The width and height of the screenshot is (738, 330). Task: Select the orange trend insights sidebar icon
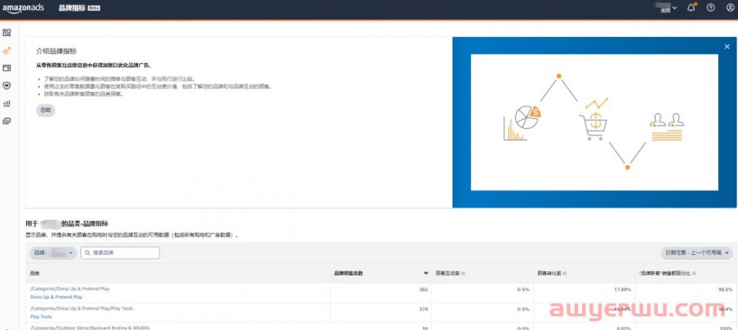point(7,50)
